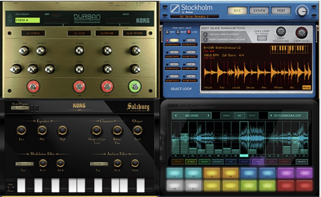Viewport: 321px width, 197px height.
Task: Switch to the SYNTH tab in Stockholm
Action: [259, 11]
